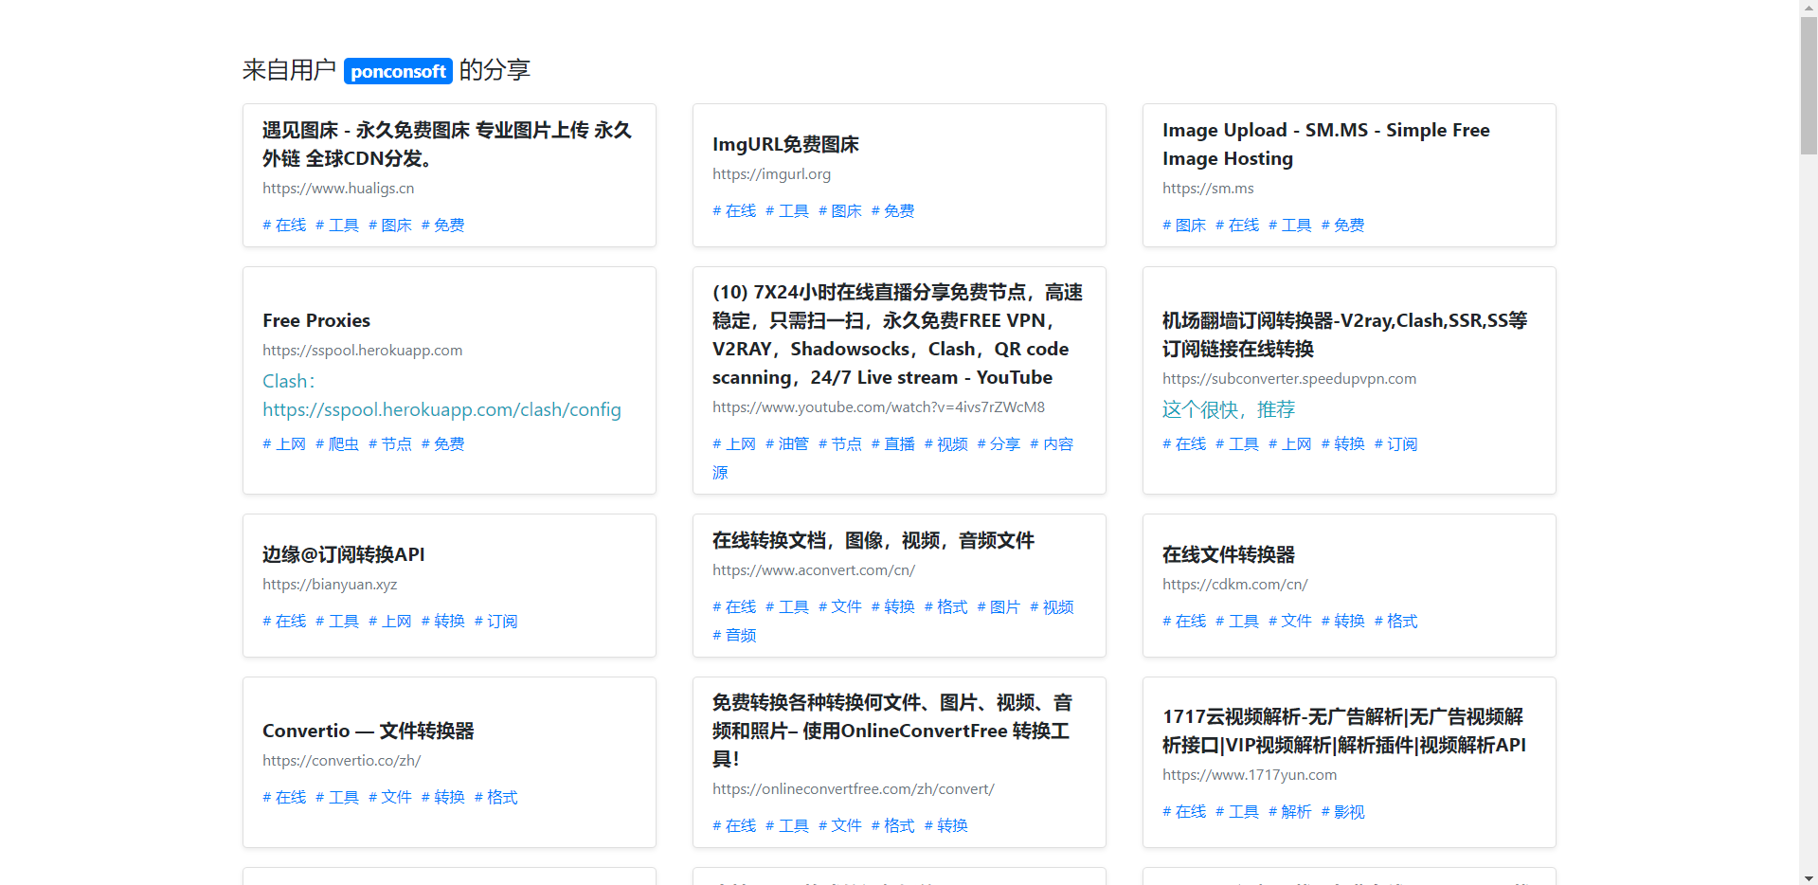Viewport: 1818px width, 885px height.
Task: Visit the https://imgurl.org link
Action: pyautogui.click(x=771, y=173)
